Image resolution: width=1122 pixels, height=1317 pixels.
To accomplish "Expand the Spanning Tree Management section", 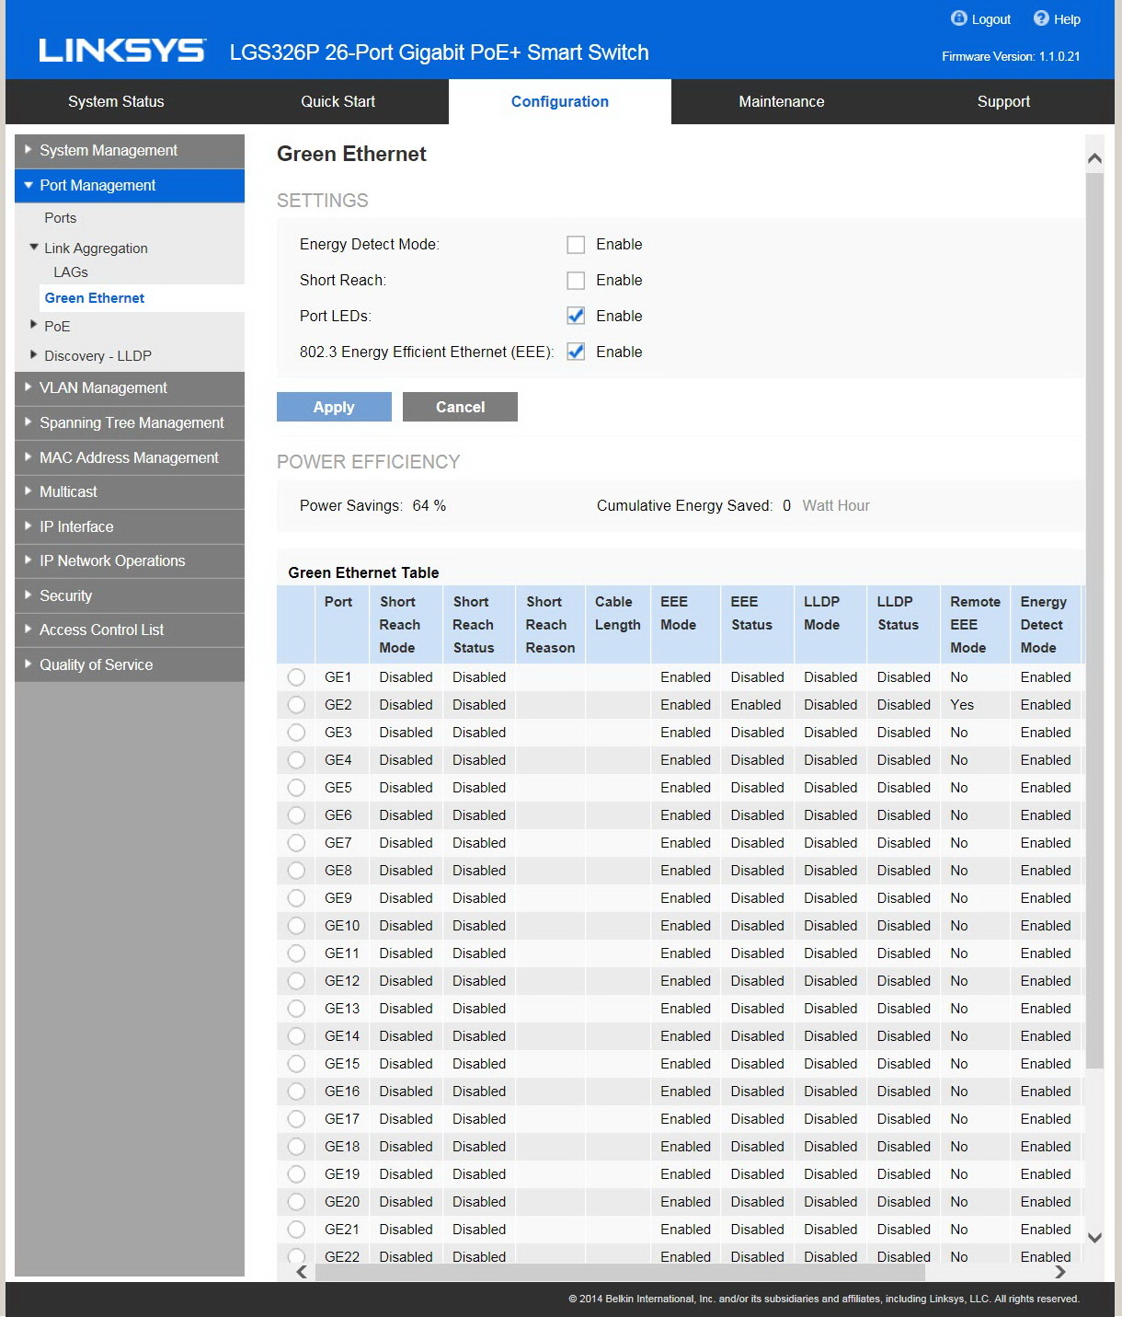I will (130, 423).
